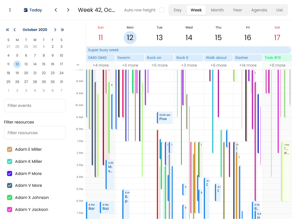Viewport: 292px width, 219px height.
Task: Enable the Auto row height toggle
Action: [x=162, y=10]
